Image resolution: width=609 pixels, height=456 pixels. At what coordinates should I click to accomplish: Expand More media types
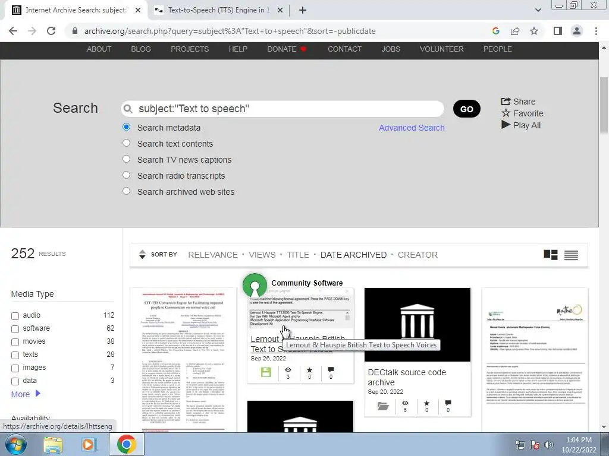tap(26, 394)
